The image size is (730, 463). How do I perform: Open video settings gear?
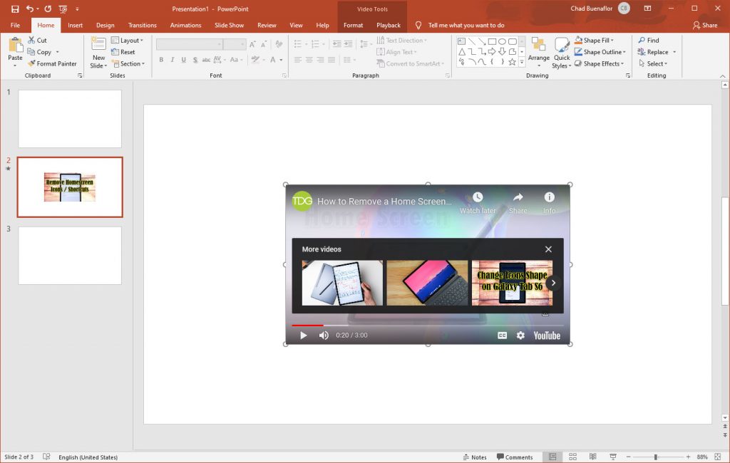pyautogui.click(x=520, y=335)
